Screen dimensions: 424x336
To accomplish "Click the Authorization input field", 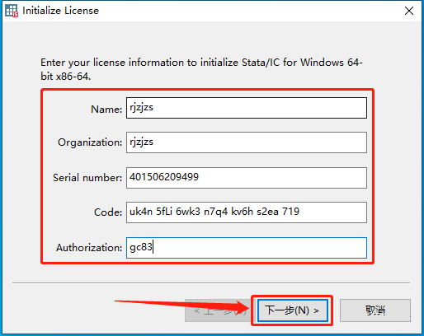I will (x=247, y=248).
